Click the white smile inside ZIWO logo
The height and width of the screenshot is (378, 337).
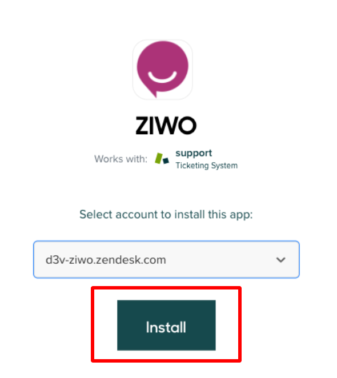click(x=162, y=78)
